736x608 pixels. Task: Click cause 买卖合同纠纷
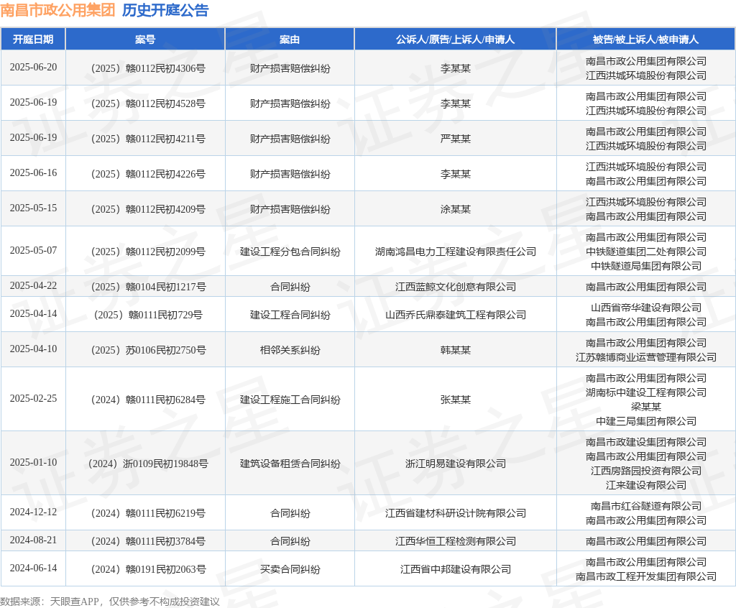tap(290, 569)
